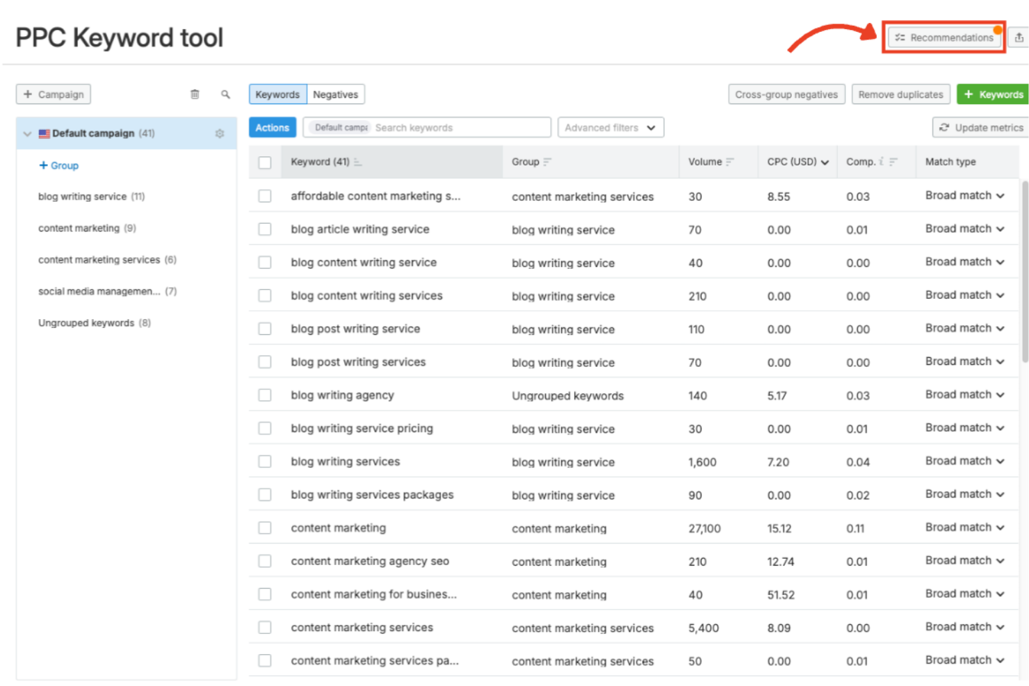Collapse the Default campaign tree
1029x686 pixels.
pyautogui.click(x=27, y=133)
